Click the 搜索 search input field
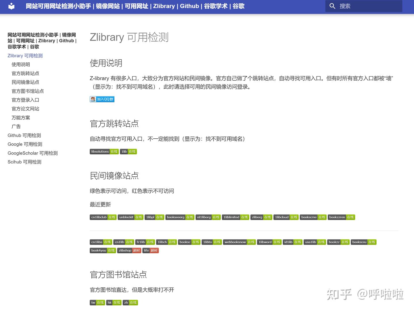414x311 pixels. tap(363, 6)
